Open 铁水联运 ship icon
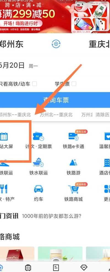110x272 pixels. pyautogui.click(x=38, y=162)
